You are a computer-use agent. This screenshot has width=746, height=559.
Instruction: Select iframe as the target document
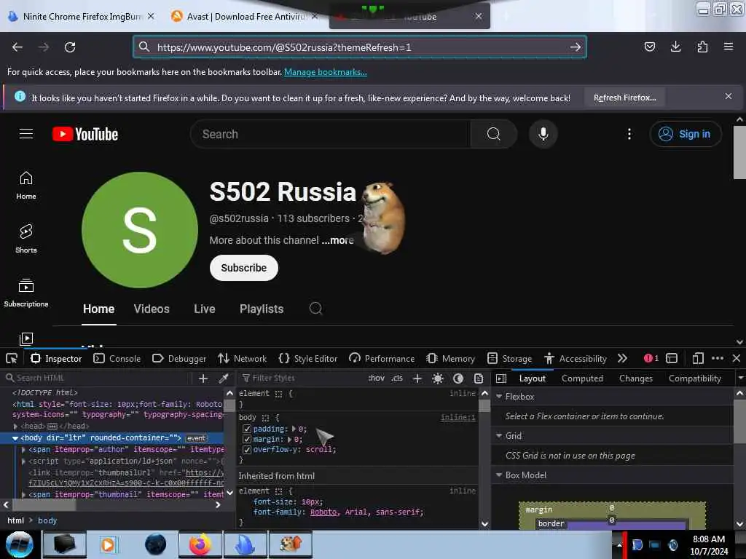click(x=671, y=358)
